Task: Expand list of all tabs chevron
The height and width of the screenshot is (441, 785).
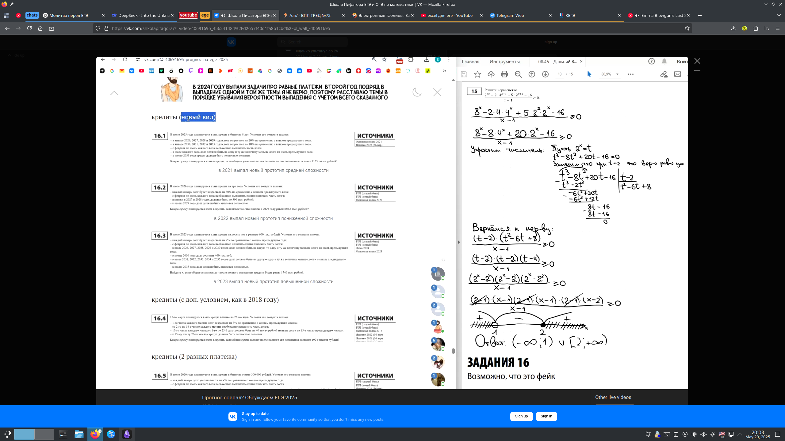Action: point(779,15)
